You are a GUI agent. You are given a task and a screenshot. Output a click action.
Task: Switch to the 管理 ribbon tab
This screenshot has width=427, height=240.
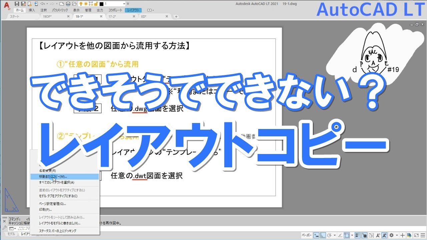[88, 10]
